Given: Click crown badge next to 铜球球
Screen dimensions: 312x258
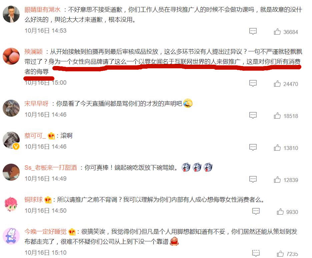Looking at the screenshot, I should 48,200.
